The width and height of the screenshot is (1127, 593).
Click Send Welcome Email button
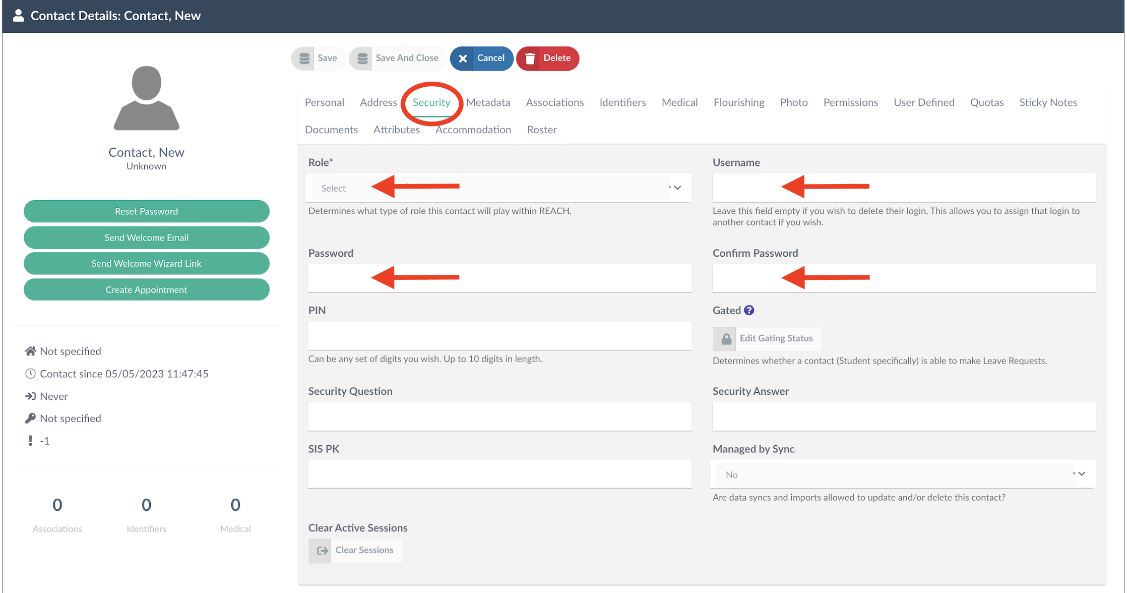click(146, 238)
